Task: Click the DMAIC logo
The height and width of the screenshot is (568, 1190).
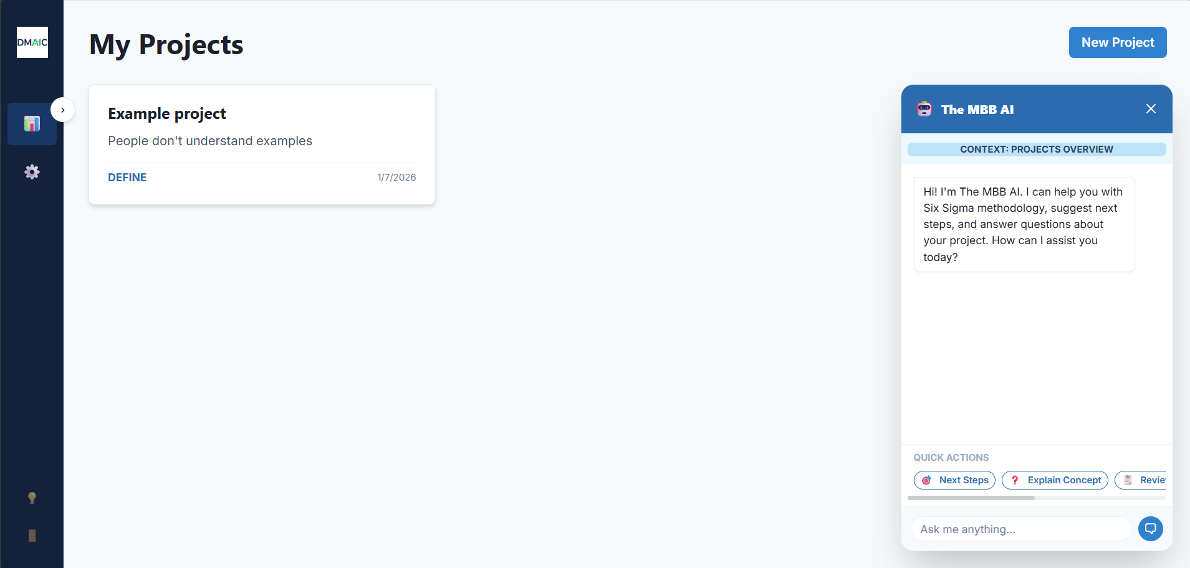Action: [32, 42]
